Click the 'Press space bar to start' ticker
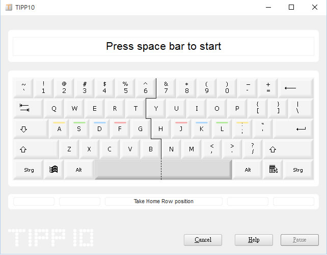Image resolution: width=327 pixels, height=255 pixels. 163,46
